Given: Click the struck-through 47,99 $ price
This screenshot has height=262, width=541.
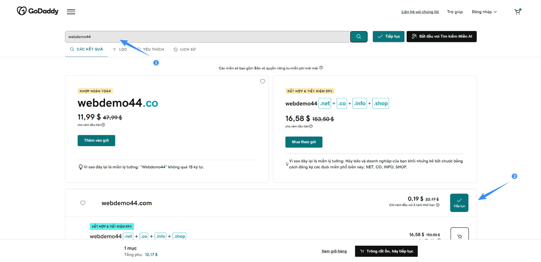Looking at the screenshot, I should pos(112,118).
